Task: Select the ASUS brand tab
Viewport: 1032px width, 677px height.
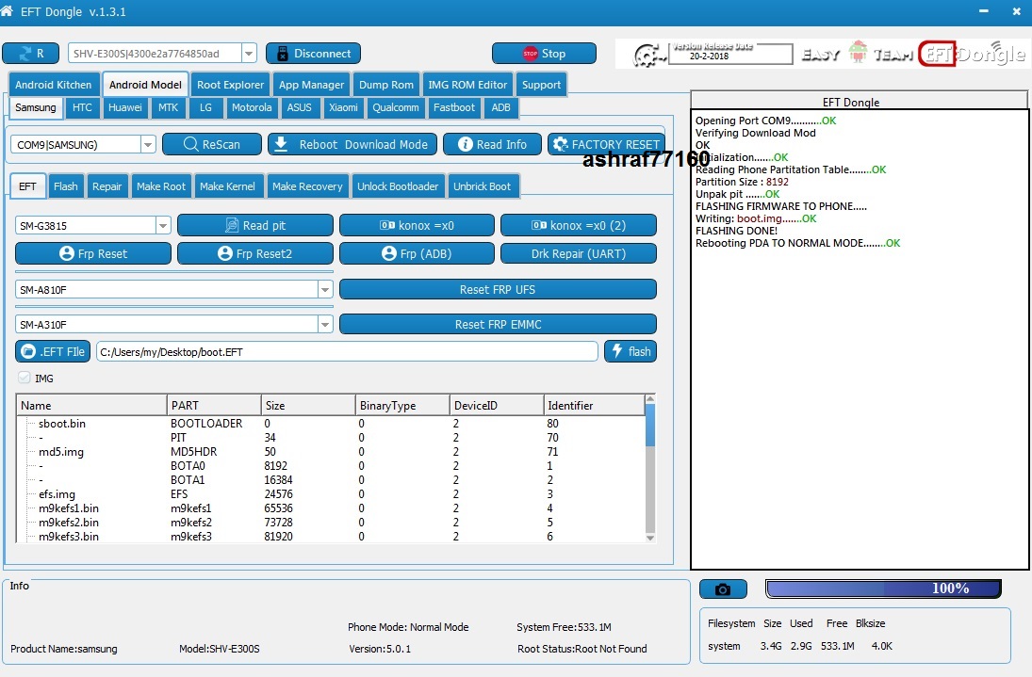Action: pyautogui.click(x=300, y=107)
